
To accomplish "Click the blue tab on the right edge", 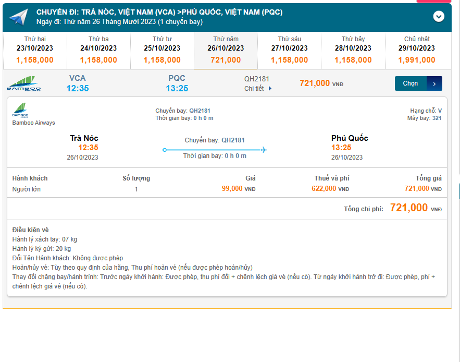I will click(x=457, y=190).
